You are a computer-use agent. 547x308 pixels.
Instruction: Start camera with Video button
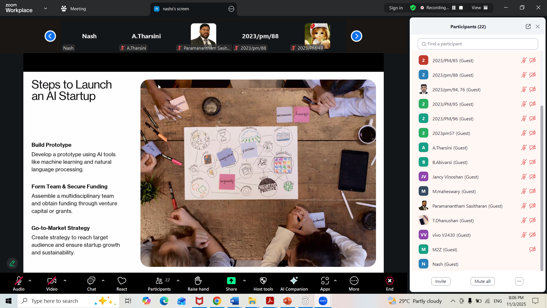52,283
